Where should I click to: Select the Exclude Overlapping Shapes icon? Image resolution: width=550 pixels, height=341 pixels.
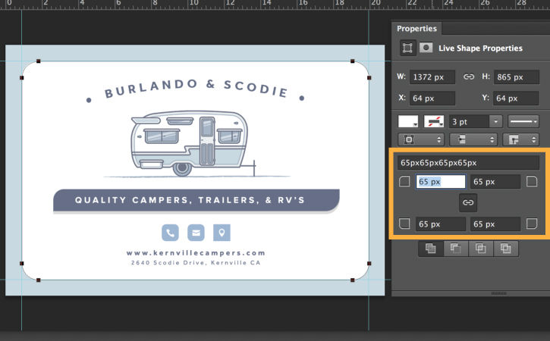[x=504, y=248]
